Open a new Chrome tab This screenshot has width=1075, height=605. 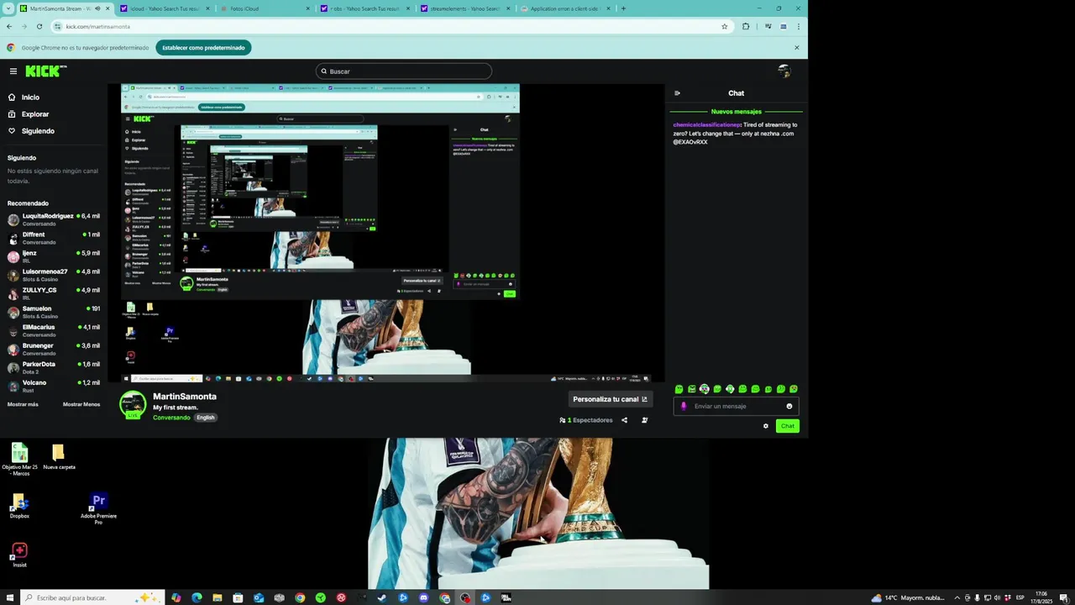point(623,8)
